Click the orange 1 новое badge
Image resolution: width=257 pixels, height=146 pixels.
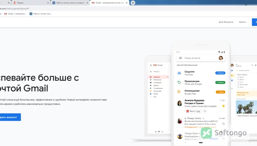coord(220,92)
